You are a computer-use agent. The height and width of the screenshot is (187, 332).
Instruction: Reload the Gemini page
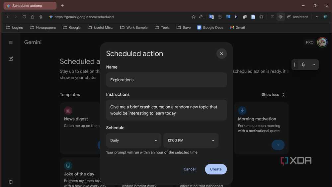[24, 17]
